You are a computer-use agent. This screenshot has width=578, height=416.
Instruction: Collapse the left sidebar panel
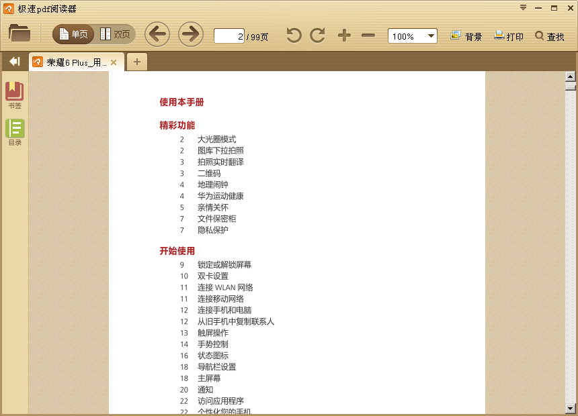pos(13,61)
